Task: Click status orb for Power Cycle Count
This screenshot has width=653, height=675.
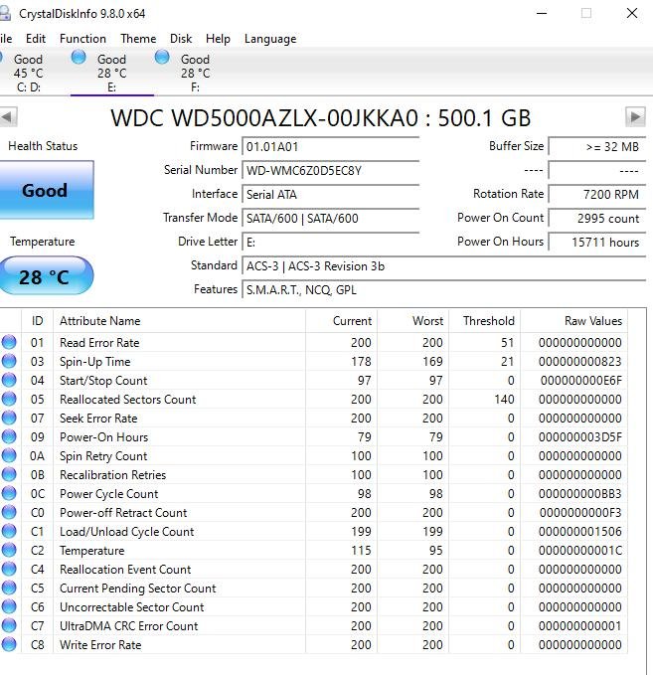Action: point(9,493)
